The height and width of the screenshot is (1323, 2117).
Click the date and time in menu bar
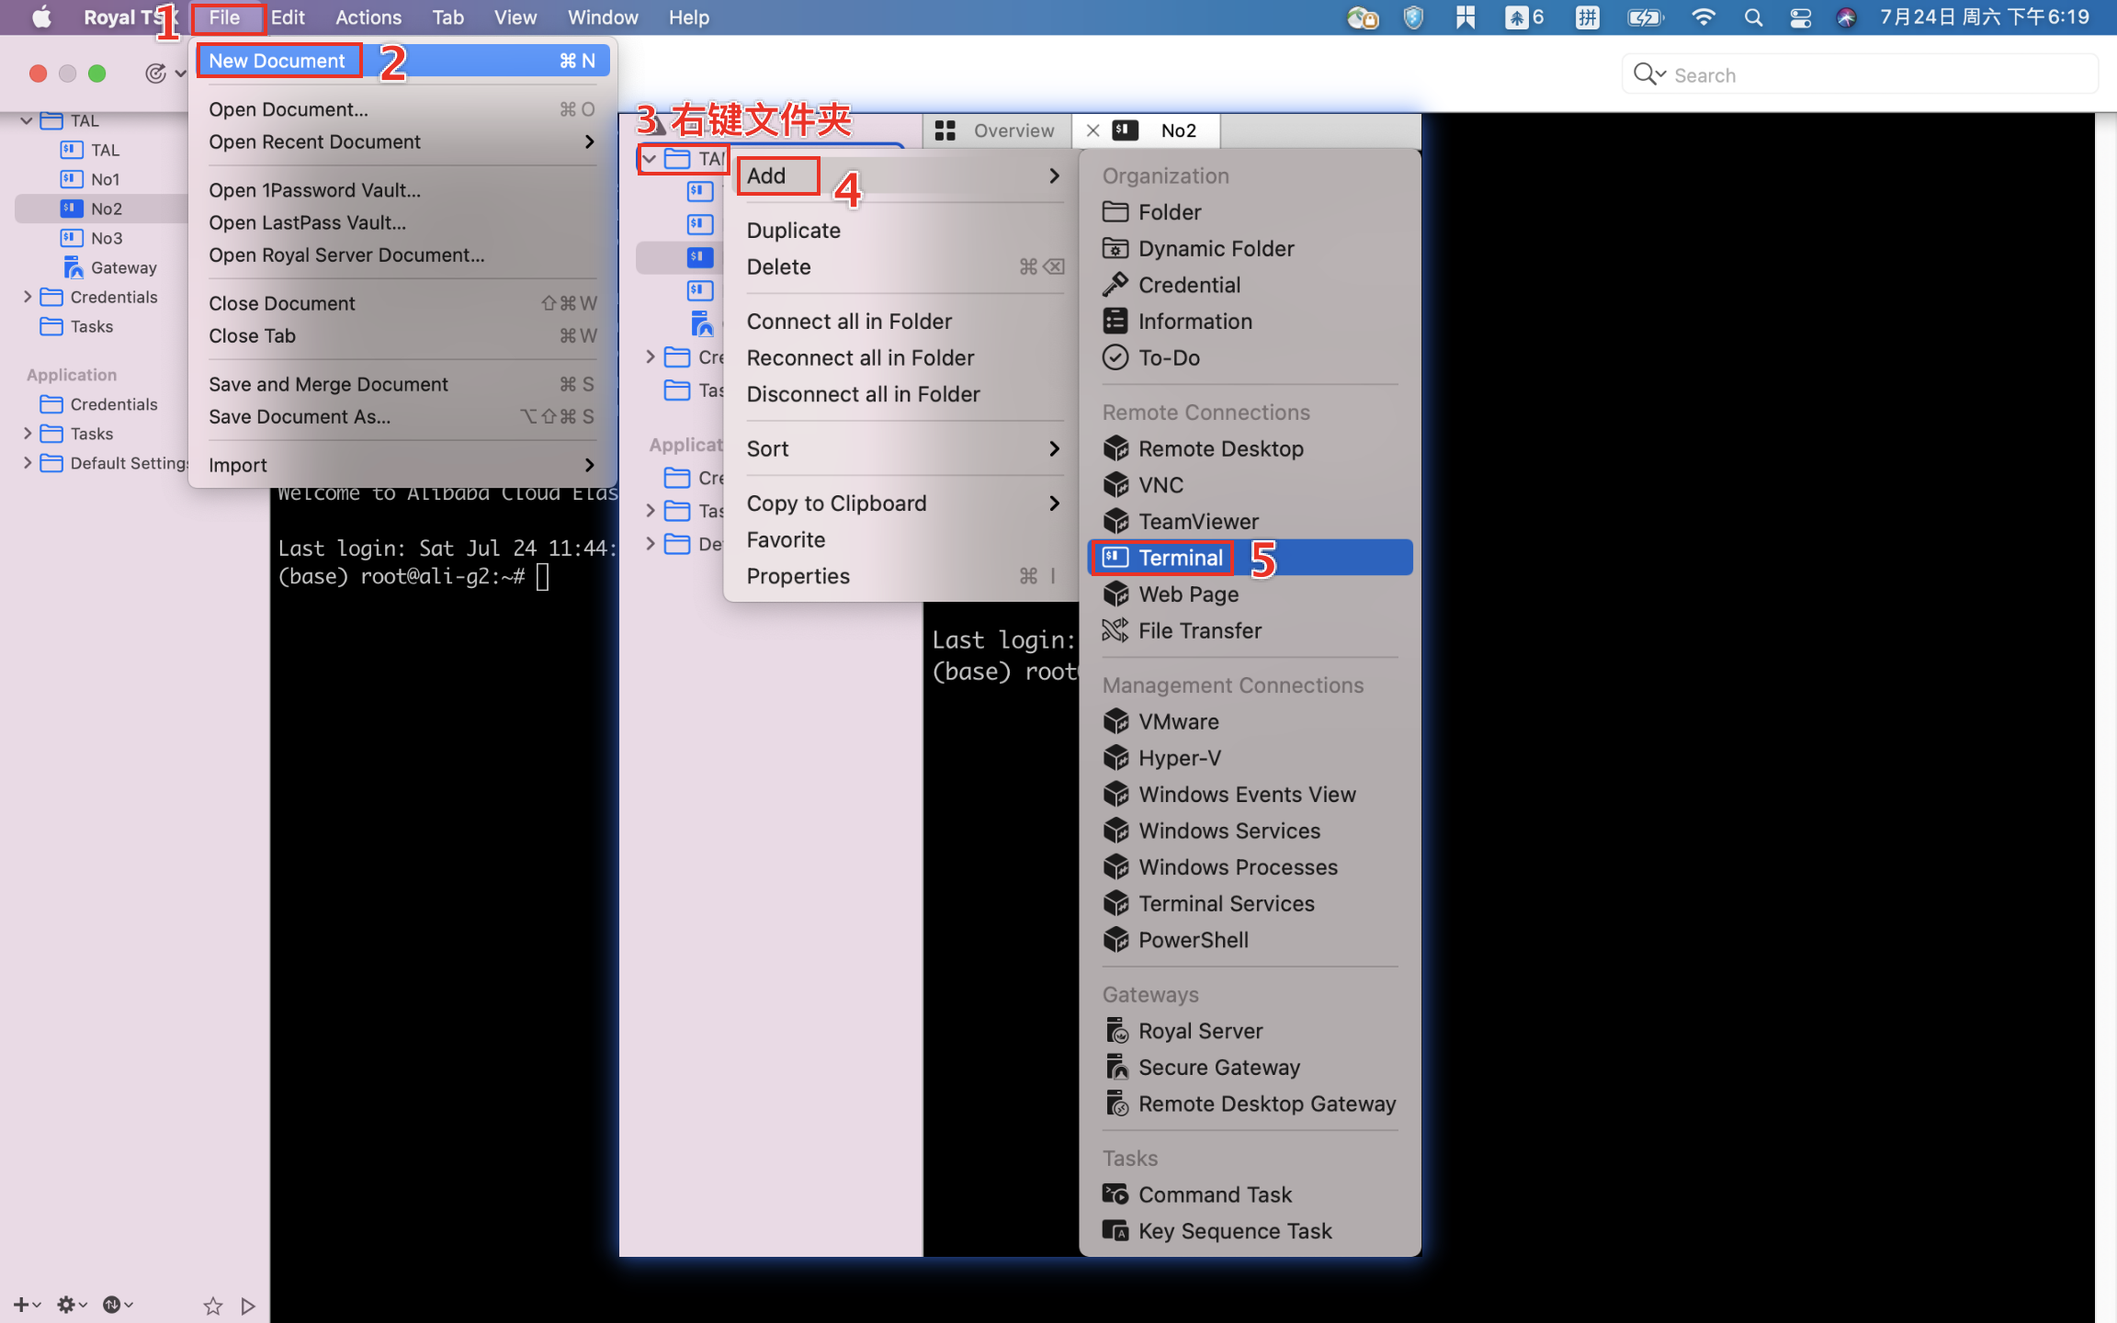click(x=1985, y=17)
